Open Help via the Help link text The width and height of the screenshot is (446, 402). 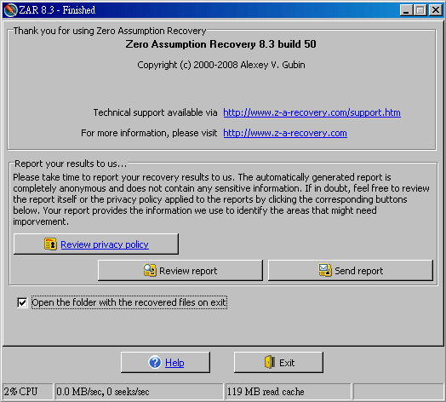[174, 363]
